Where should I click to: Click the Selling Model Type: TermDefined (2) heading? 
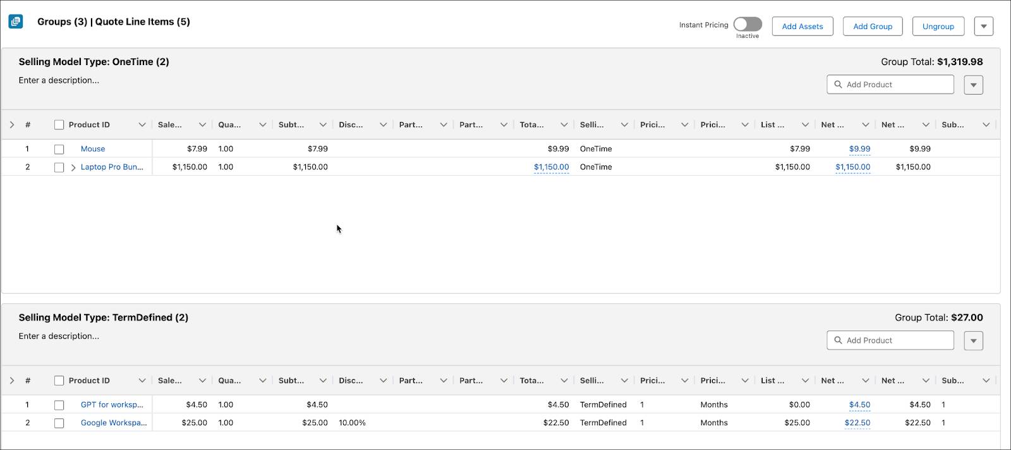coord(104,318)
